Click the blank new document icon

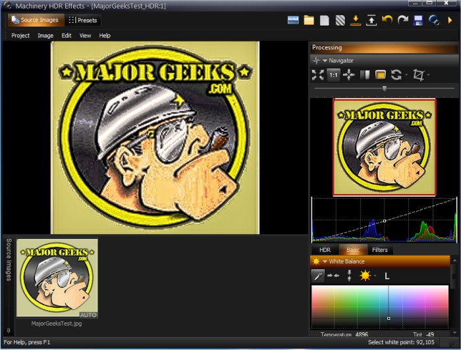pos(325,20)
